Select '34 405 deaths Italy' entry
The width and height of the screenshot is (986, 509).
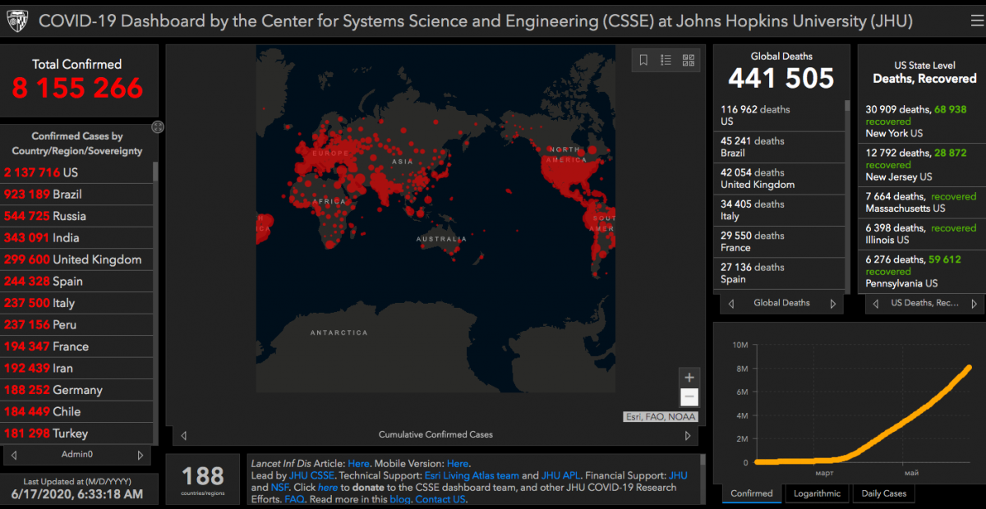779,210
